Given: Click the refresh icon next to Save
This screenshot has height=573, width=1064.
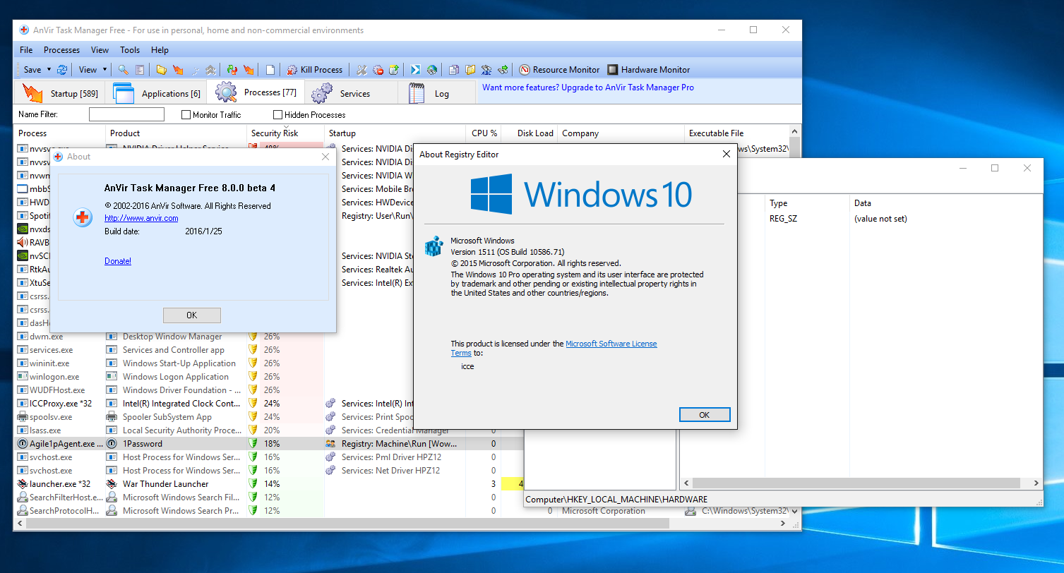Looking at the screenshot, I should (x=62, y=70).
